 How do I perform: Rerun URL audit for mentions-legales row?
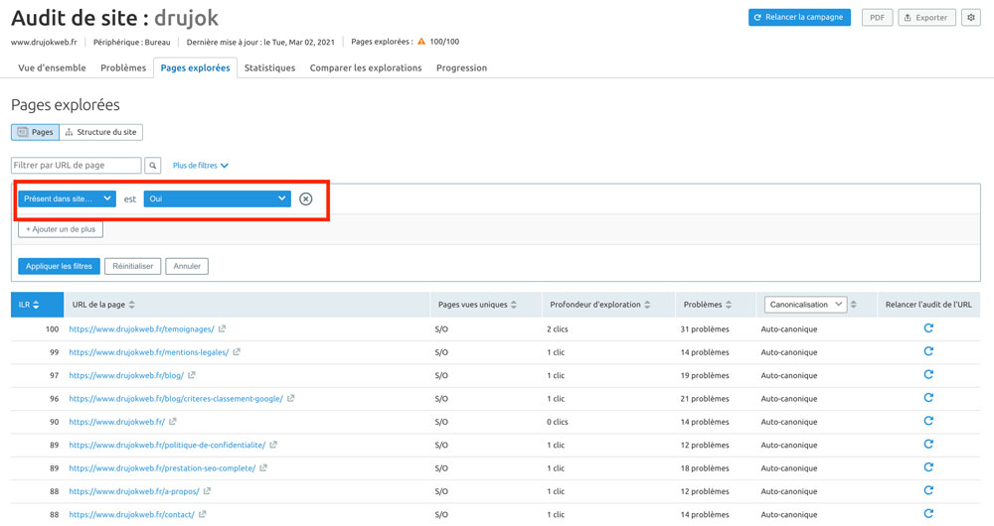coord(928,352)
